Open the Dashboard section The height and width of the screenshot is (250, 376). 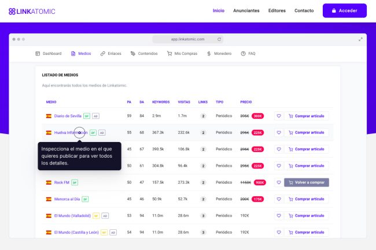pos(48,54)
